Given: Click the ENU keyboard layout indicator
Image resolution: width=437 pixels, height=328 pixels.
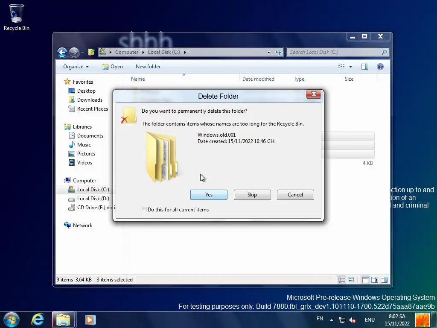Looking at the screenshot, I should click(370, 320).
